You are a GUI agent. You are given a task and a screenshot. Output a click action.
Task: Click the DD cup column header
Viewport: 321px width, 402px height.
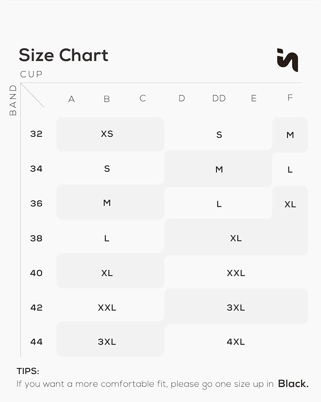[x=219, y=98]
